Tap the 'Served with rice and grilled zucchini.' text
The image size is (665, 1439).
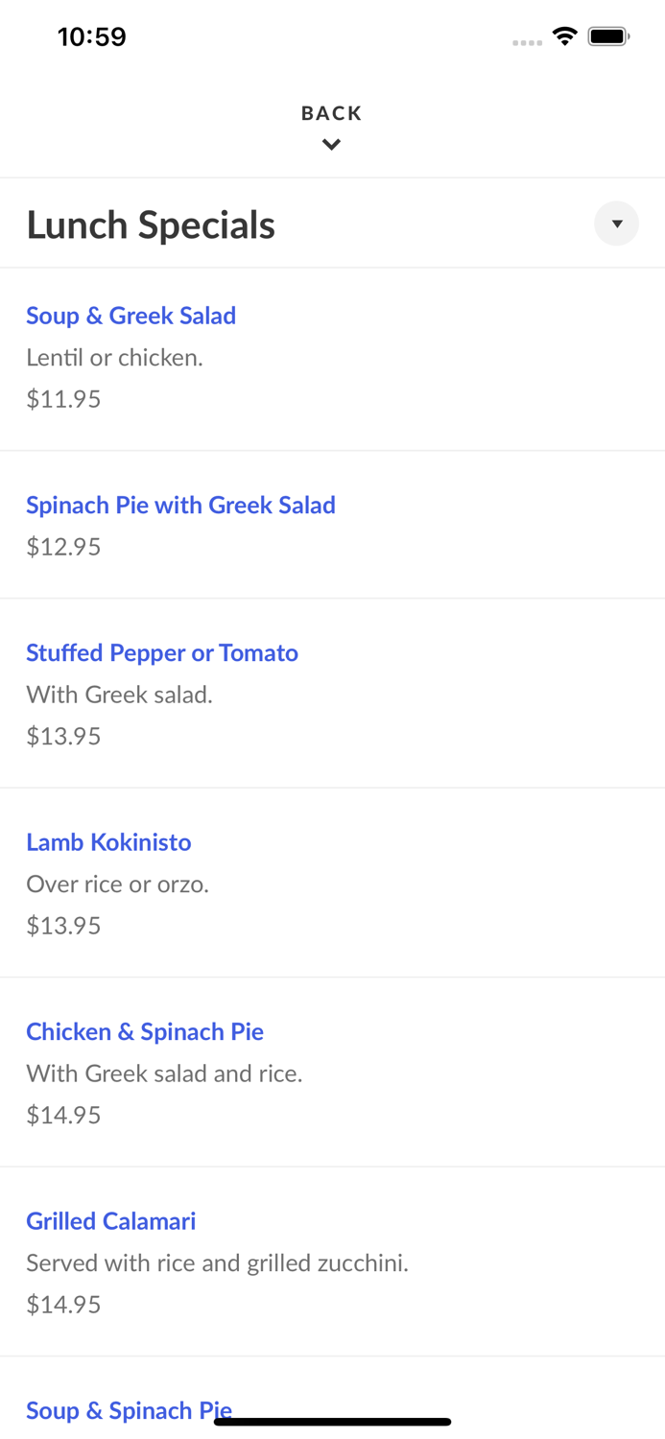[x=217, y=1262]
